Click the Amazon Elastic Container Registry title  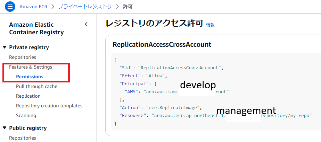(36, 28)
